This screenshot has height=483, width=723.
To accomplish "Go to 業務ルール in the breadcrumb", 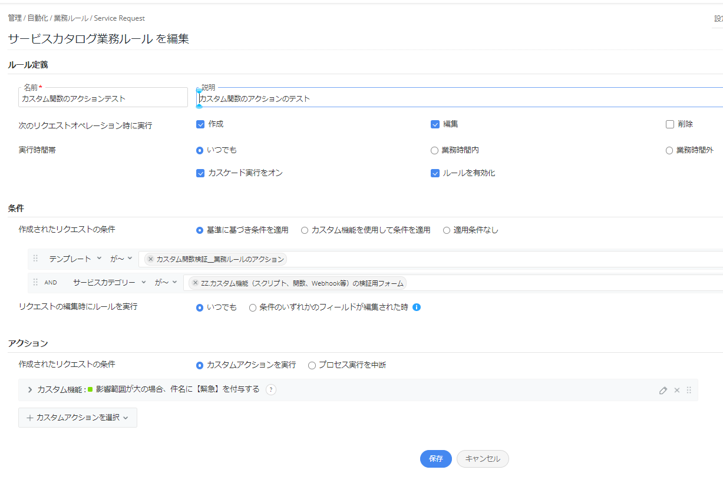I will click(x=70, y=18).
